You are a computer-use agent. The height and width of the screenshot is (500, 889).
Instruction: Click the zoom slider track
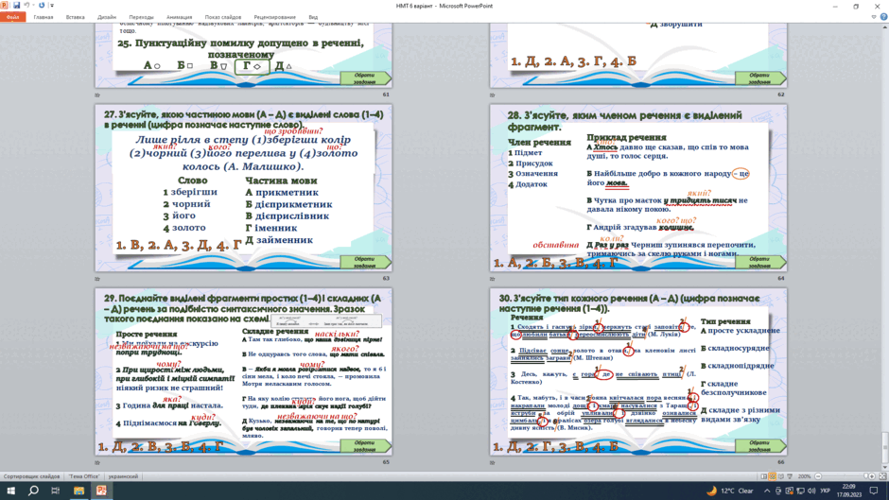(x=845, y=476)
